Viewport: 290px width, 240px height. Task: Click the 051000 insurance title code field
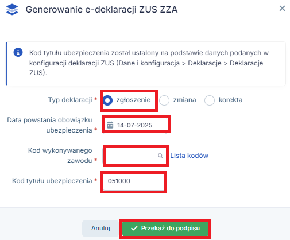click(x=134, y=181)
